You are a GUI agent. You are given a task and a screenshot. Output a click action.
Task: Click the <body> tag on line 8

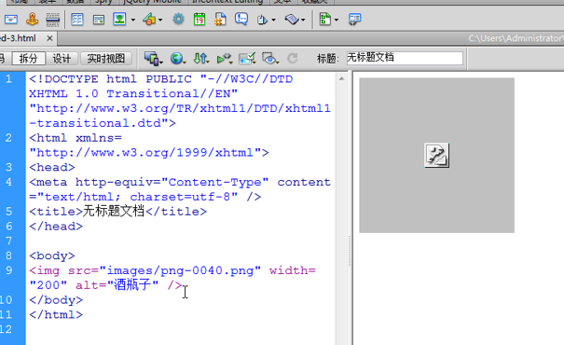[x=52, y=255]
